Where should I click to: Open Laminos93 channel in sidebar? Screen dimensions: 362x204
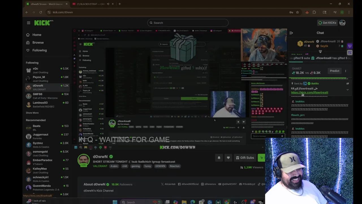point(47,104)
